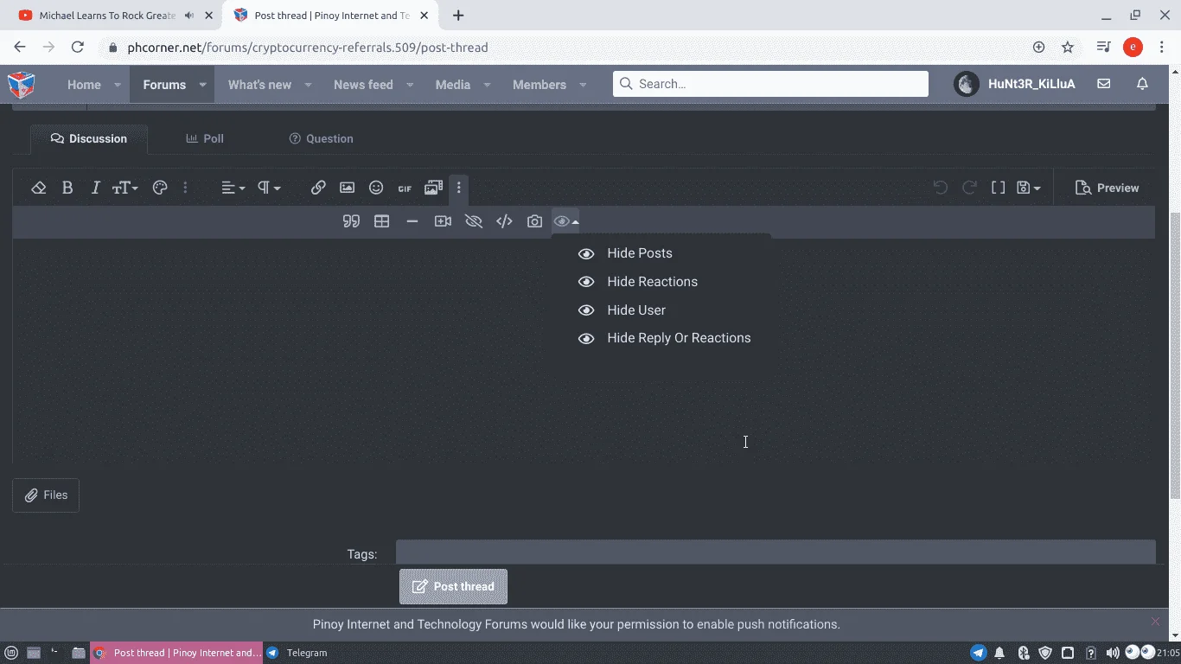Click the Files attach button
Screen dimensions: 1181x664
click(x=46, y=495)
